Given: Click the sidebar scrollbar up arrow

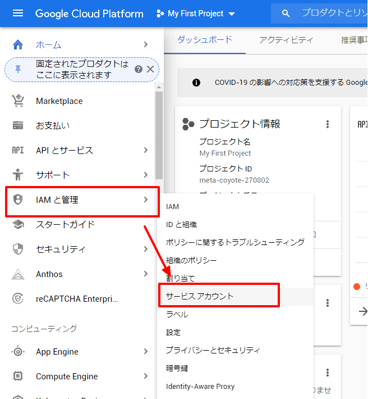Looking at the screenshot, I should tap(159, 87).
